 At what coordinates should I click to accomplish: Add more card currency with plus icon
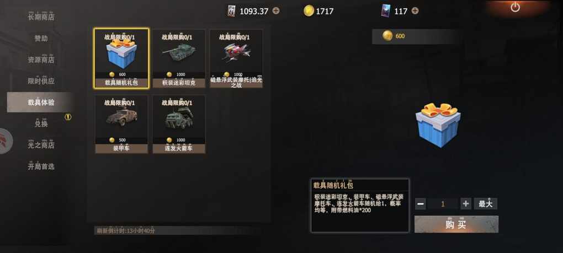[276, 11]
